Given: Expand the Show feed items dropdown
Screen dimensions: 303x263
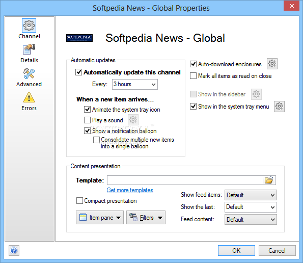Looking at the screenshot, I should coord(251,195).
